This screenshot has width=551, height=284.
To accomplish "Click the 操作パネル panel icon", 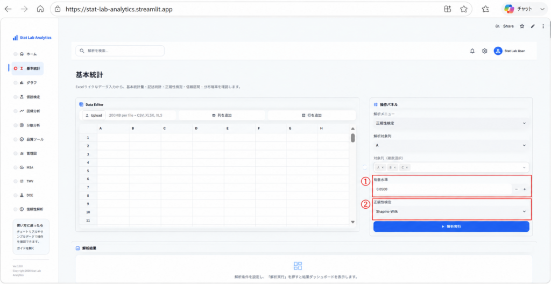I will click(376, 104).
